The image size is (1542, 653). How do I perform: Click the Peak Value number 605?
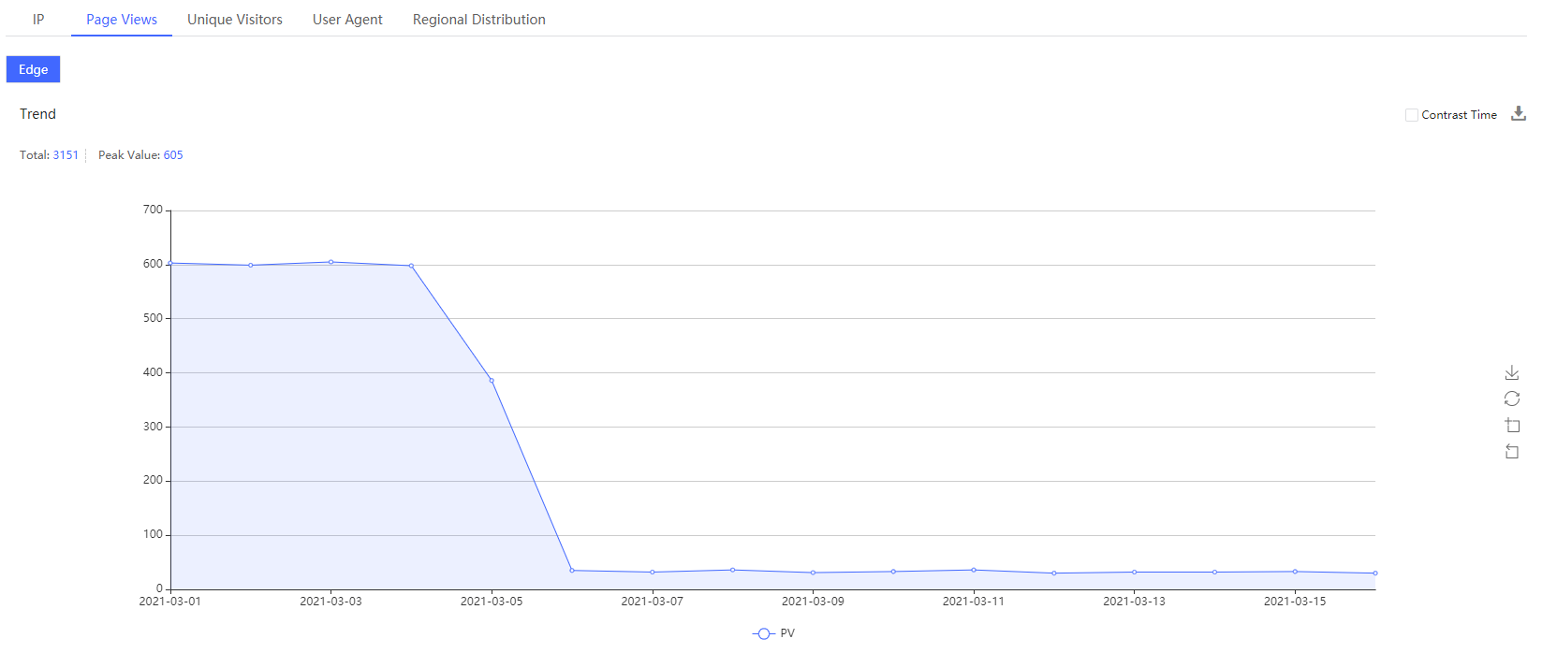[173, 155]
